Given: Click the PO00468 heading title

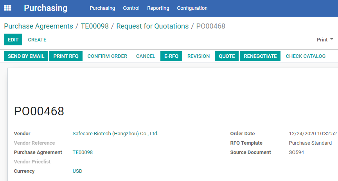Looking at the screenshot, I should click(x=39, y=111).
